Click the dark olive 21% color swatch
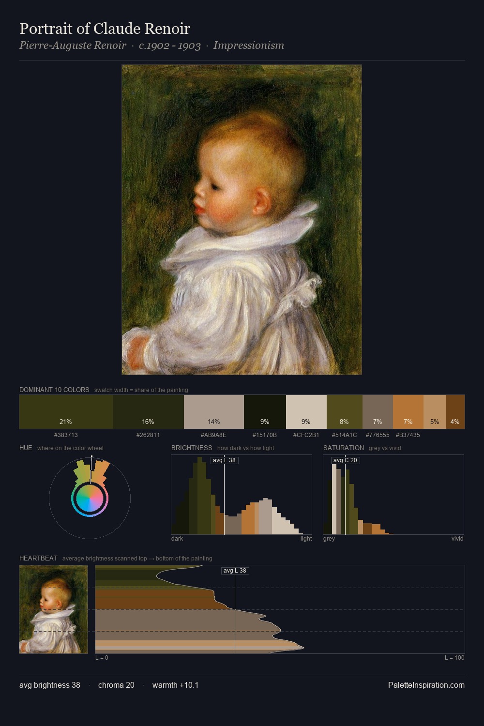 (x=66, y=412)
